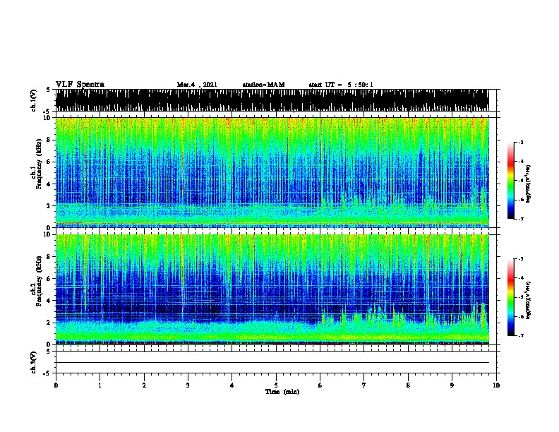Click the log(PSD) label beside ch.1 colorbar
The height and width of the screenshot is (432, 559).
click(528, 184)
